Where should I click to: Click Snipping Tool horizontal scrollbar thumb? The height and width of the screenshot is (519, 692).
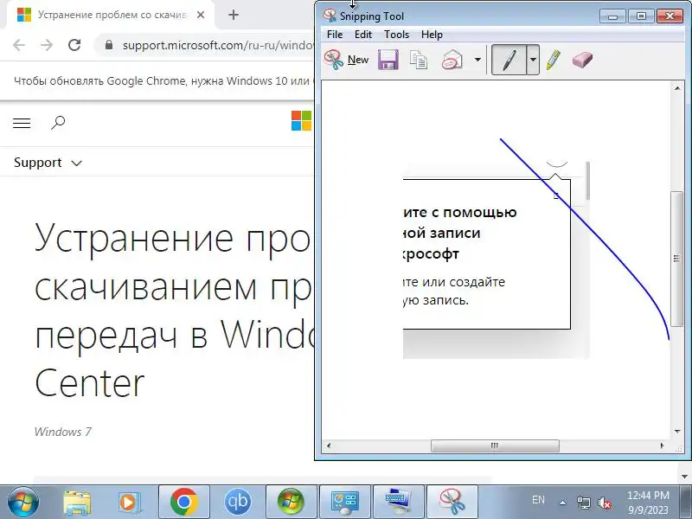tap(495, 445)
